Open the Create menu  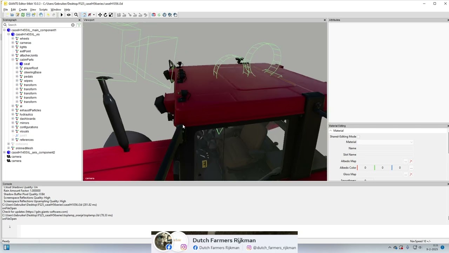coord(23,9)
